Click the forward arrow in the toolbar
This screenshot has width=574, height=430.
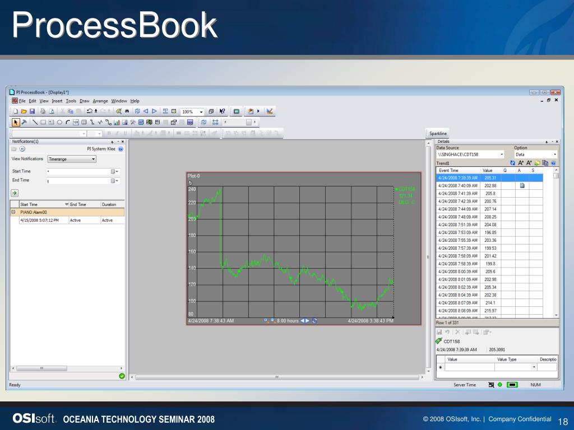[x=154, y=111]
